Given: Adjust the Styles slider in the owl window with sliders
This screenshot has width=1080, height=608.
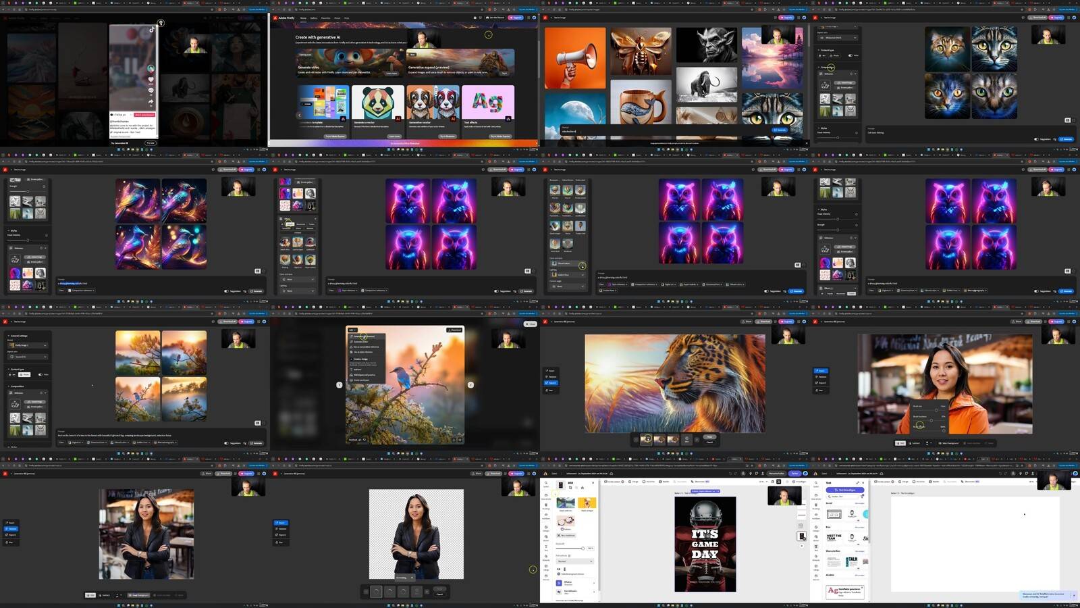Looking at the screenshot, I should [838, 219].
